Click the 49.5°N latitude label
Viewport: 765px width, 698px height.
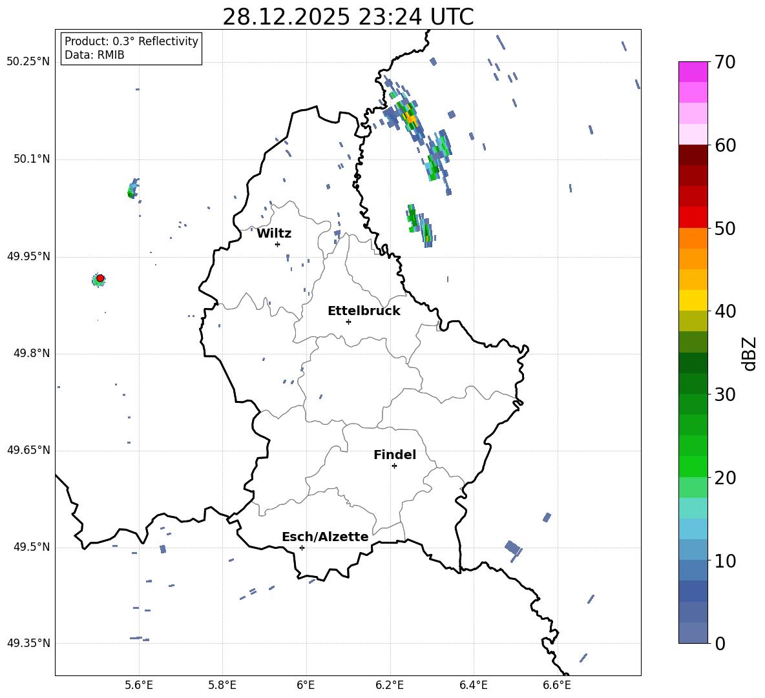coord(32,547)
